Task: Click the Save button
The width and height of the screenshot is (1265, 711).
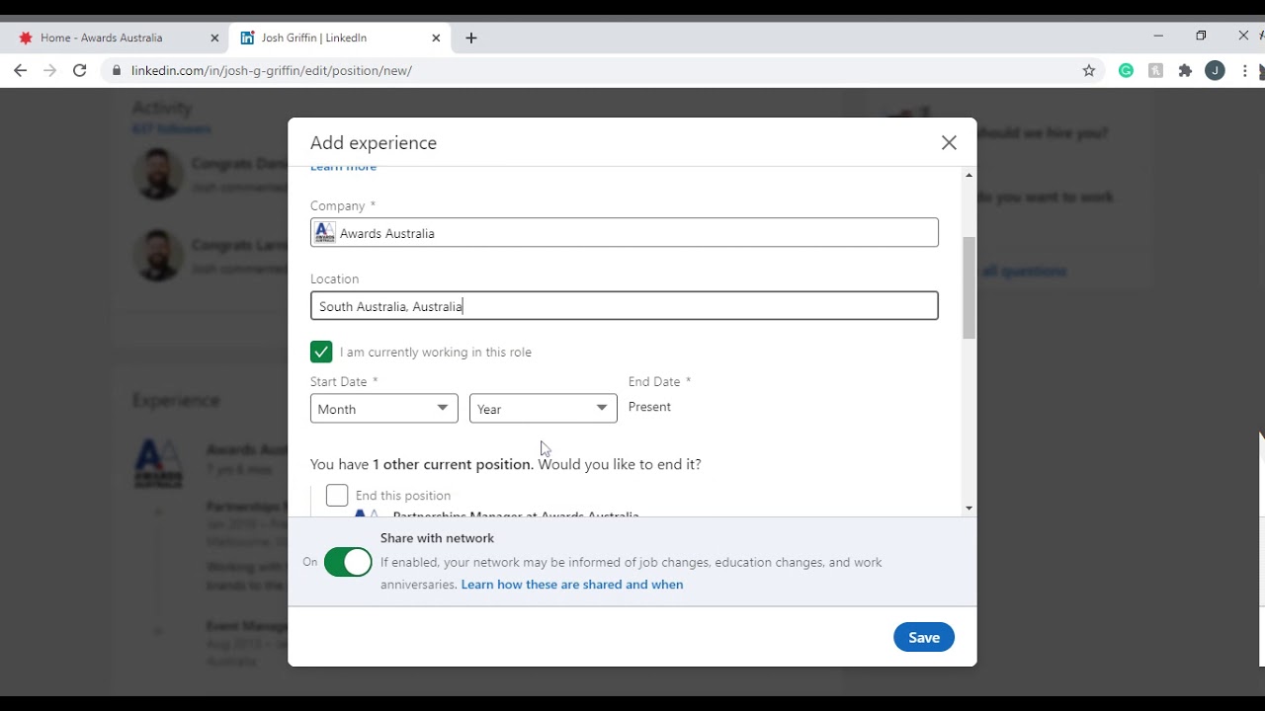Action: pyautogui.click(x=924, y=637)
